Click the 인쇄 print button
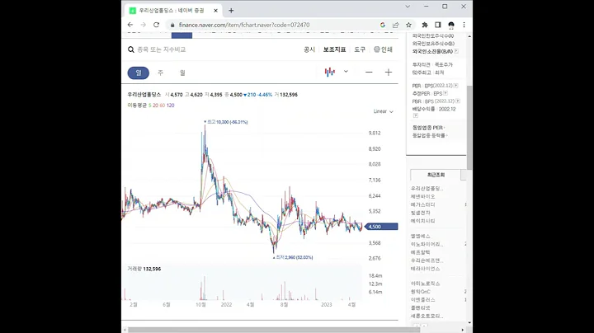 (383, 49)
